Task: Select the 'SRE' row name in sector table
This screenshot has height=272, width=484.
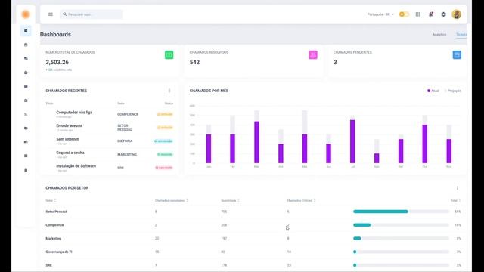Action: (48, 265)
